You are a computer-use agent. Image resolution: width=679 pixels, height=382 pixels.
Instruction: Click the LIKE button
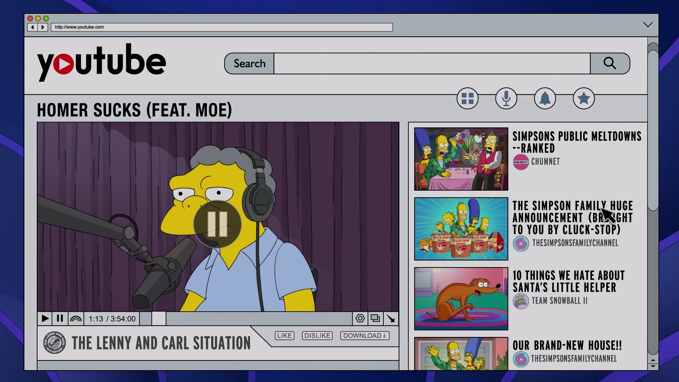pos(284,336)
